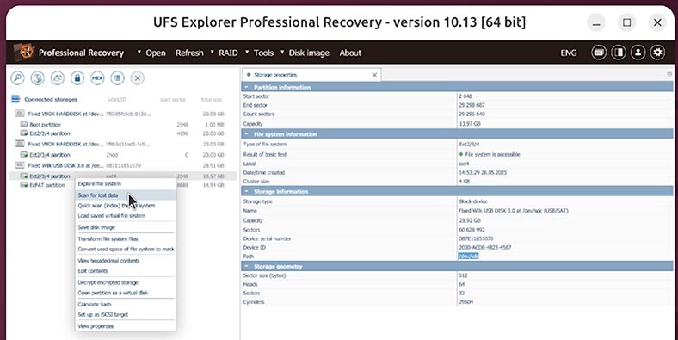Screen dimensions: 678x340
Task: Choose Open partition as a virtual disk
Action: coord(126,293)
